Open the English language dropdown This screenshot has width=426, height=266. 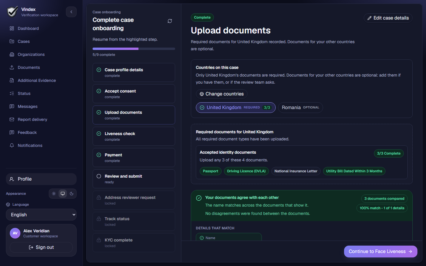[41, 215]
